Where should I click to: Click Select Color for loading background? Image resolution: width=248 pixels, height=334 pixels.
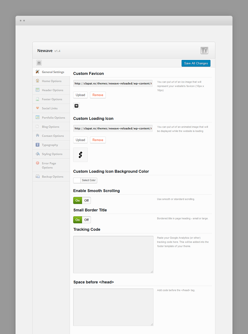click(89, 180)
